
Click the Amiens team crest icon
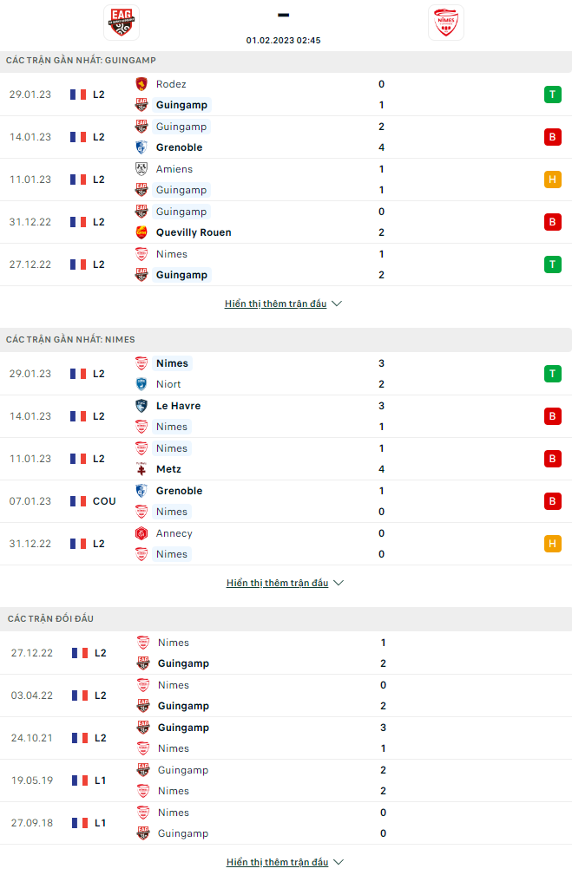point(141,169)
